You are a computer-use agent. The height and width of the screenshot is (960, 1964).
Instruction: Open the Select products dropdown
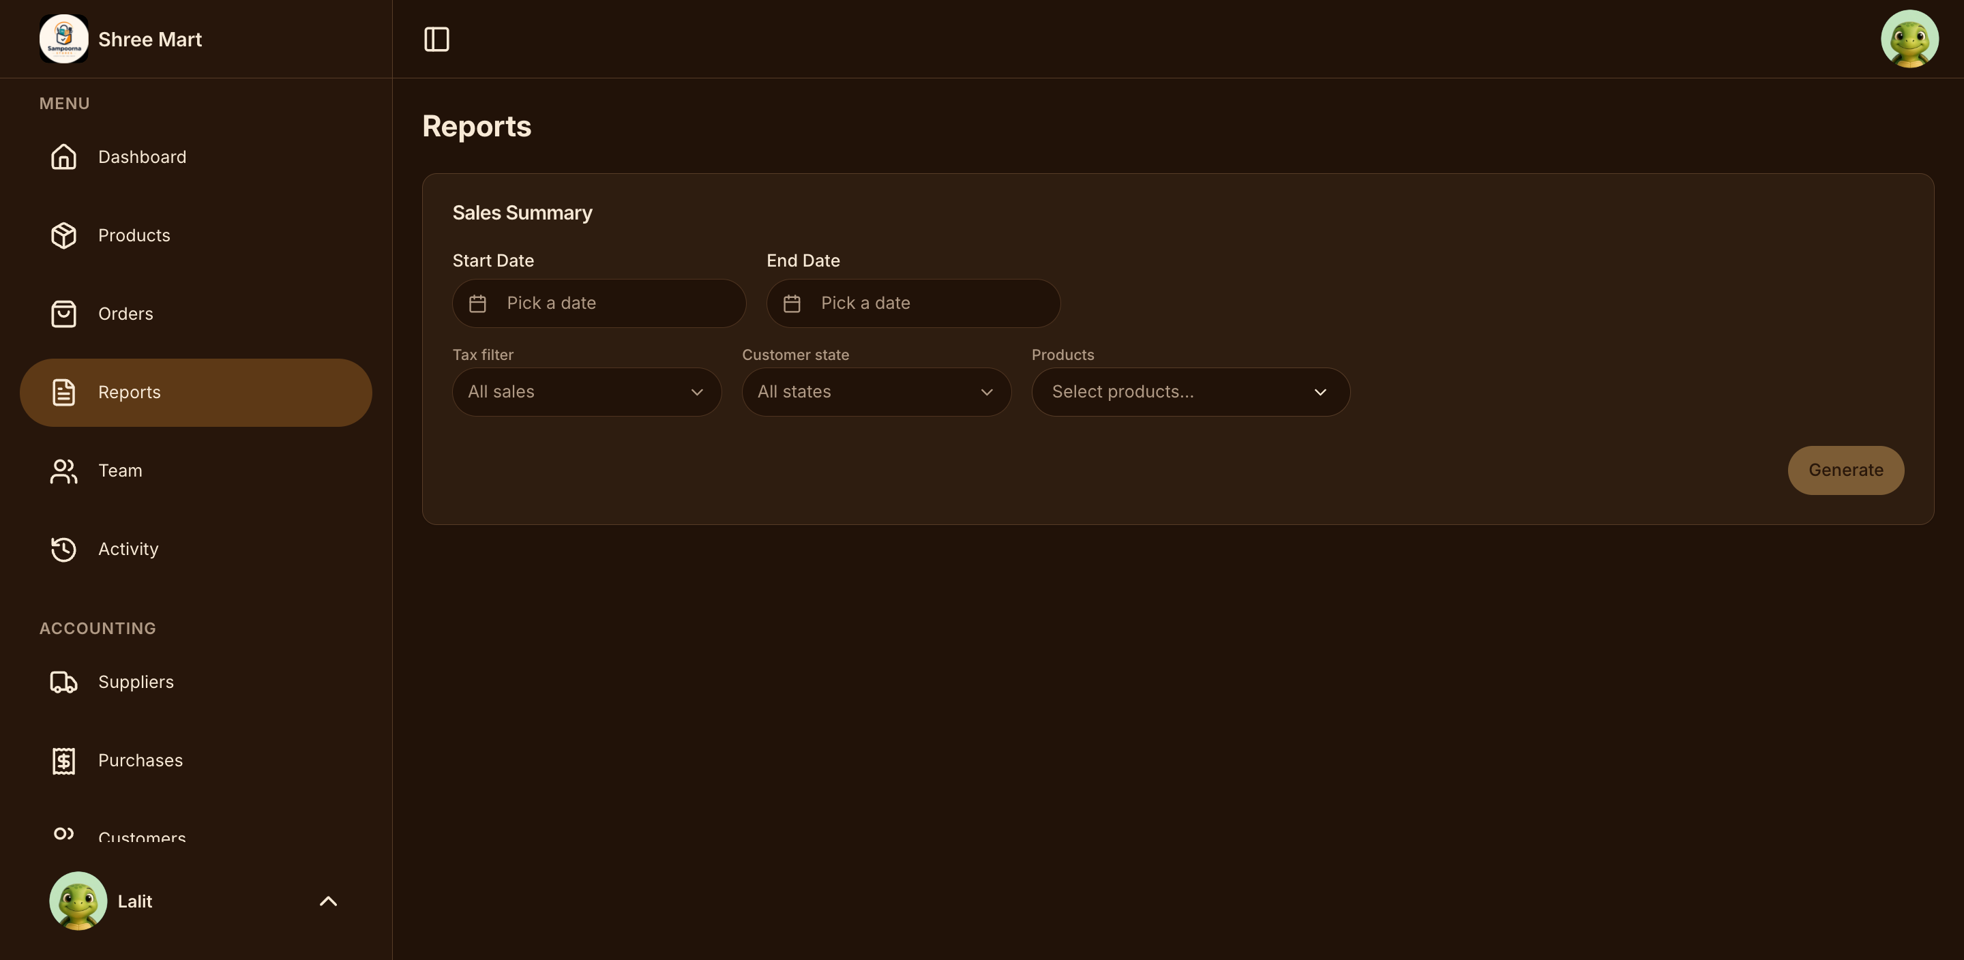click(1190, 392)
